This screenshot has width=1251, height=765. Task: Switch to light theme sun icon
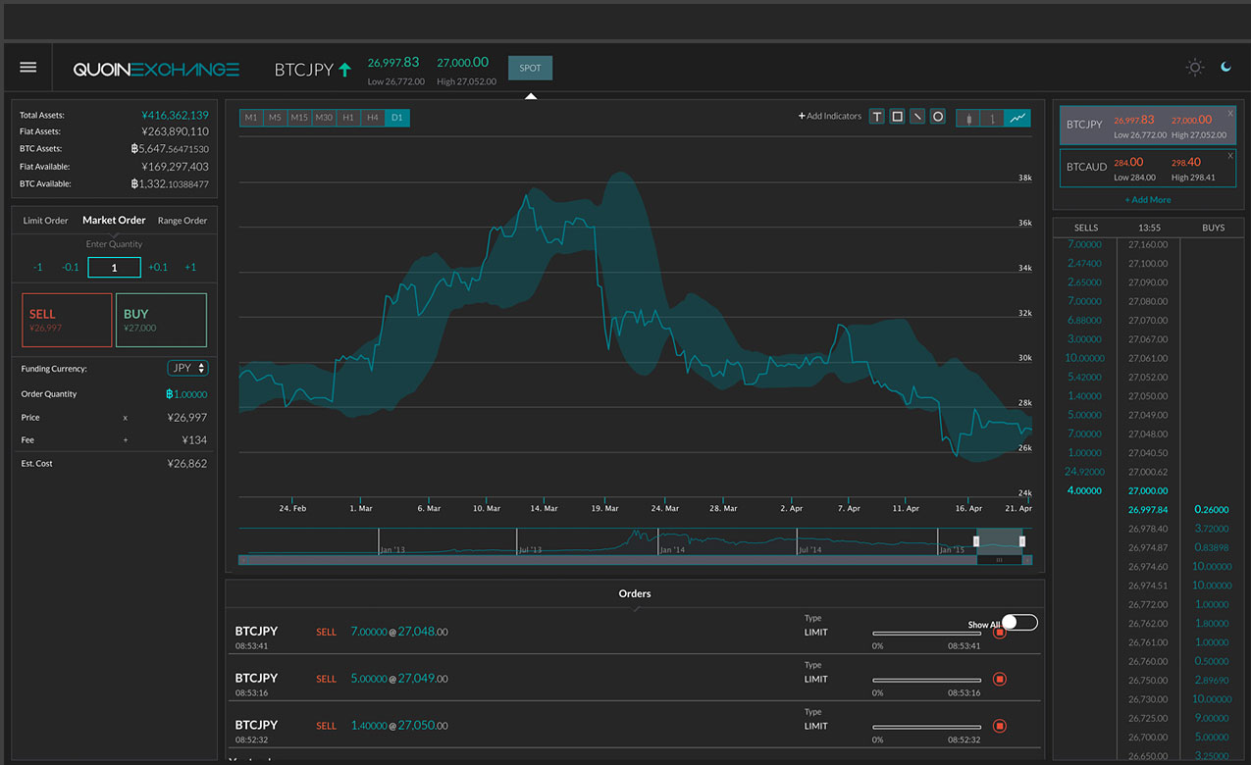coord(1194,68)
